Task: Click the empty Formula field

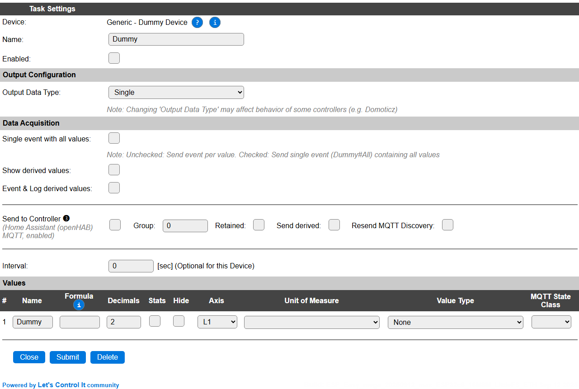Action: [80, 322]
